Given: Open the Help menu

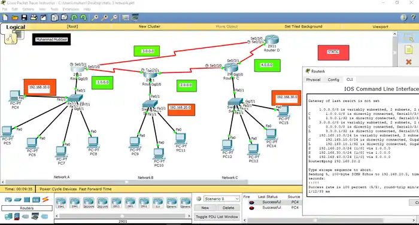Looking at the screenshot, I should click(x=87, y=9).
